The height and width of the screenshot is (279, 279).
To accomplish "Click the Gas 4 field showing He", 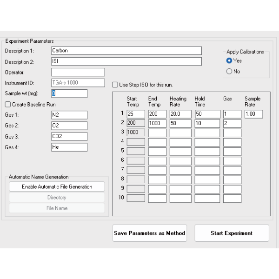I will pos(69,147).
